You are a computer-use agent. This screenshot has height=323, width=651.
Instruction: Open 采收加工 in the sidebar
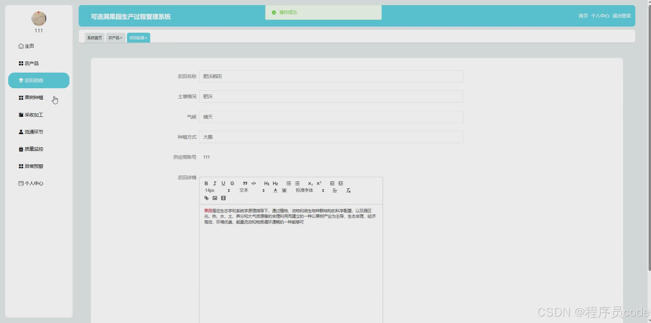pos(39,115)
